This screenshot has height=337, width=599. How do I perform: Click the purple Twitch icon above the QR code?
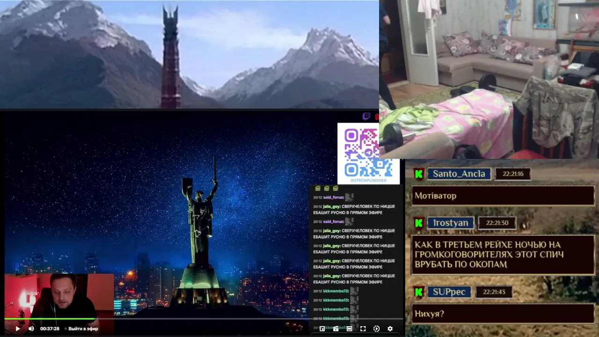click(366, 116)
